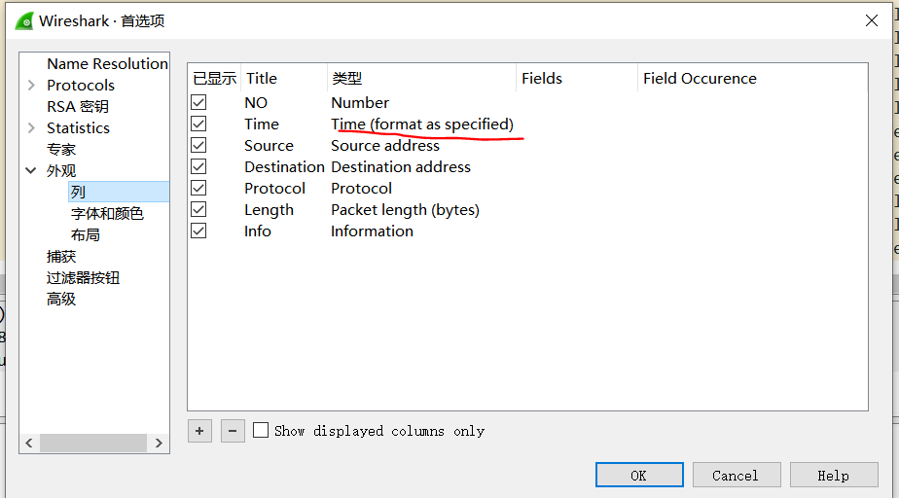899x498 pixels.
Task: Click the Wireshark shark-fin title icon
Action: (x=23, y=20)
